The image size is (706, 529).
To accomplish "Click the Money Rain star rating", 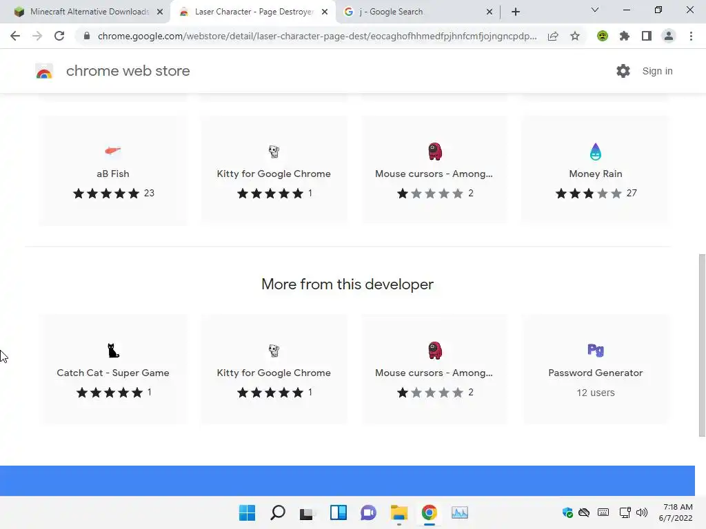I will click(x=589, y=194).
